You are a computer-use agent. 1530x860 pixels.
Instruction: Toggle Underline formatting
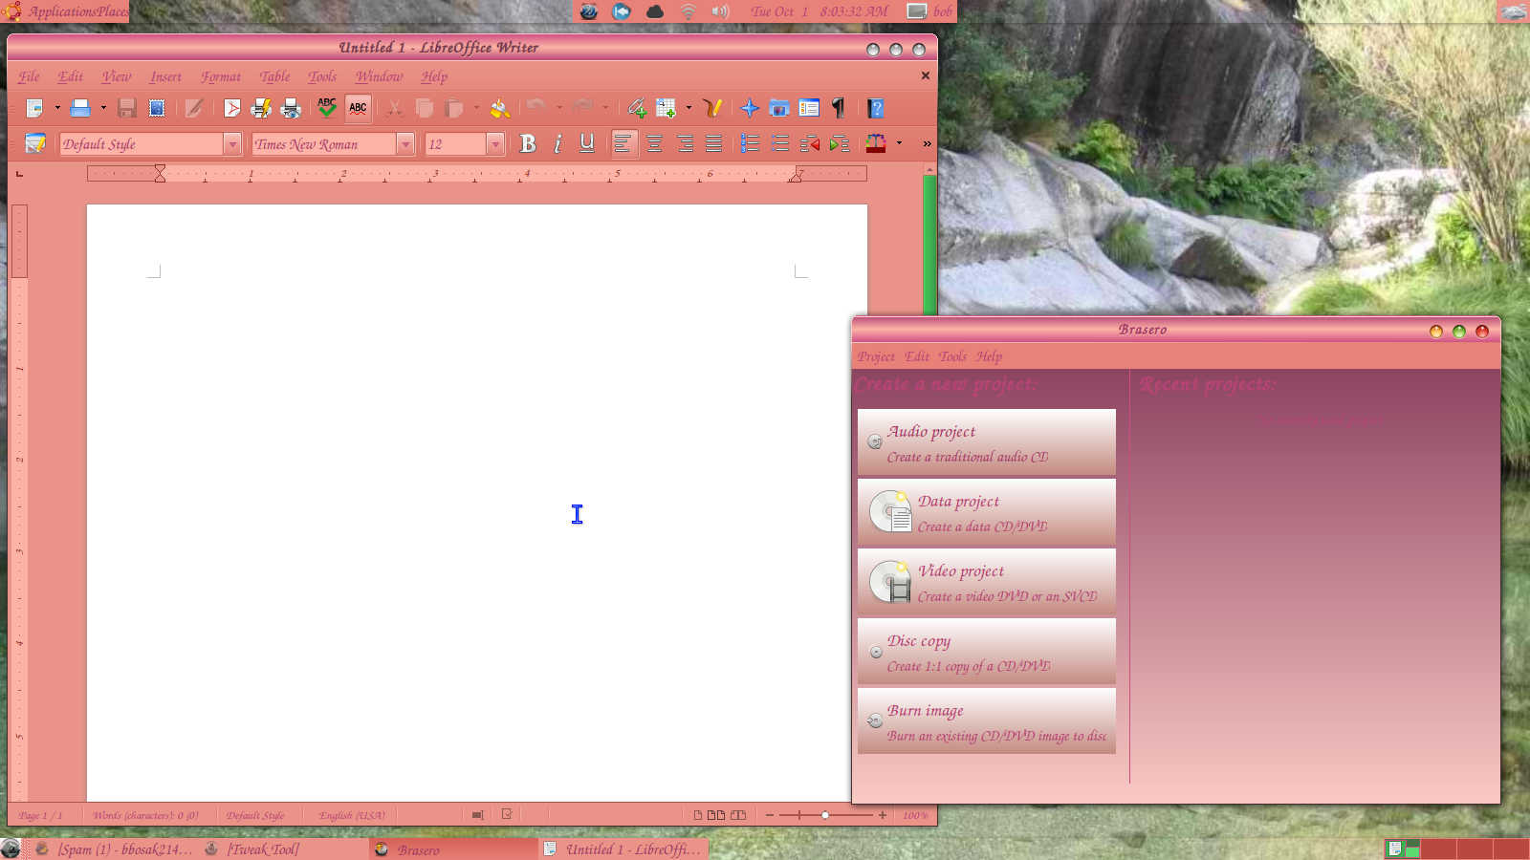click(587, 143)
